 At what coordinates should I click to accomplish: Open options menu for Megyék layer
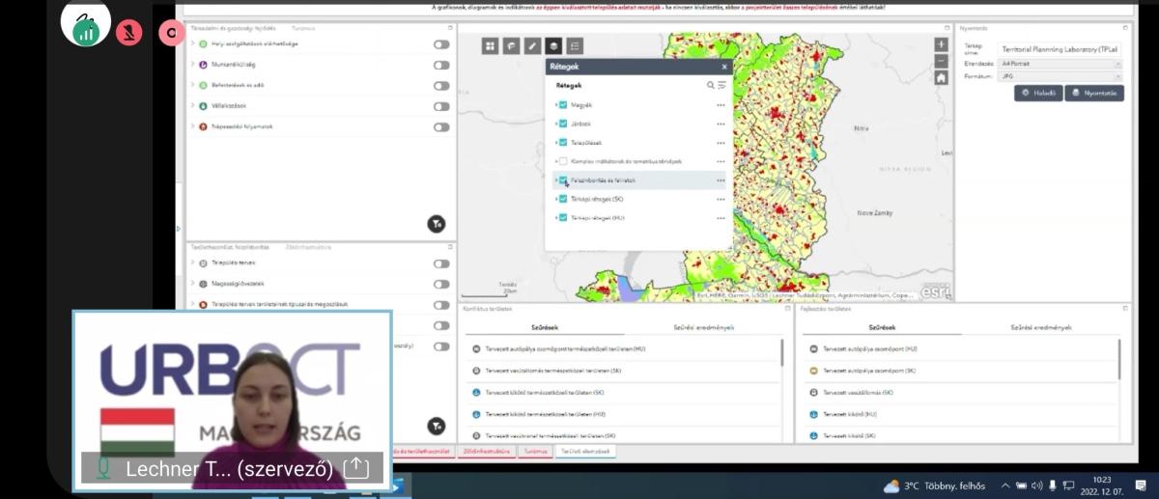(x=721, y=105)
